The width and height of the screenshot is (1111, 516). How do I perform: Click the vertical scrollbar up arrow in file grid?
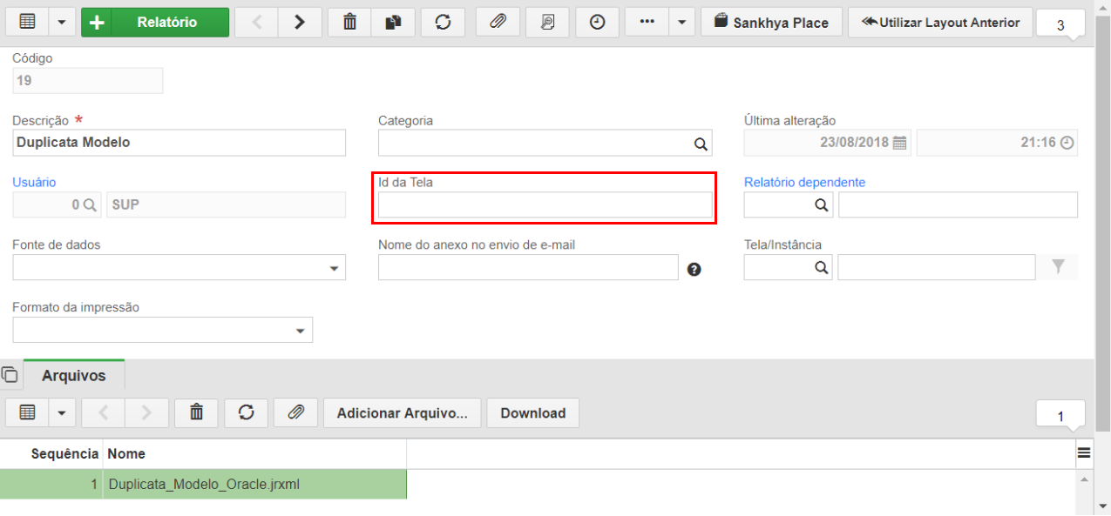coord(1084,479)
